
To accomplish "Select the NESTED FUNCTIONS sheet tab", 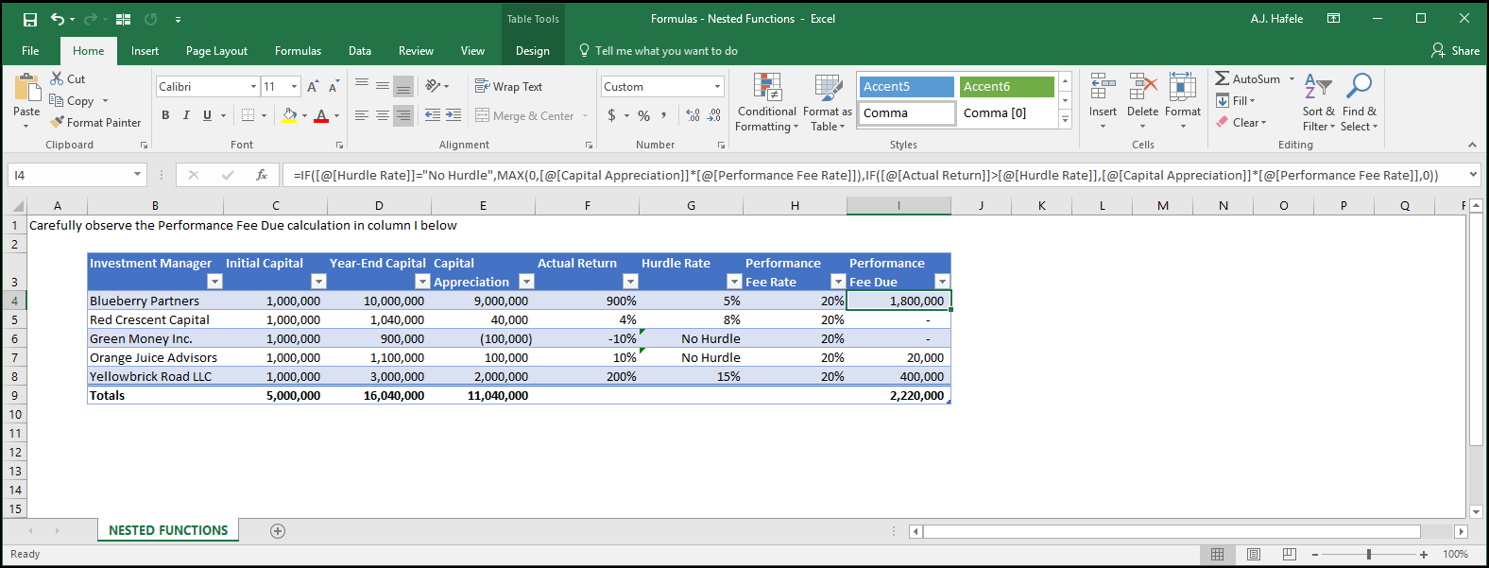I will pyautogui.click(x=168, y=530).
